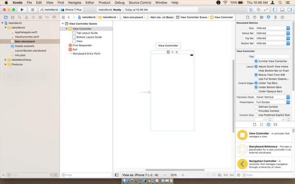
Task: Zoom in canvas with plus button
Action: click(x=183, y=175)
